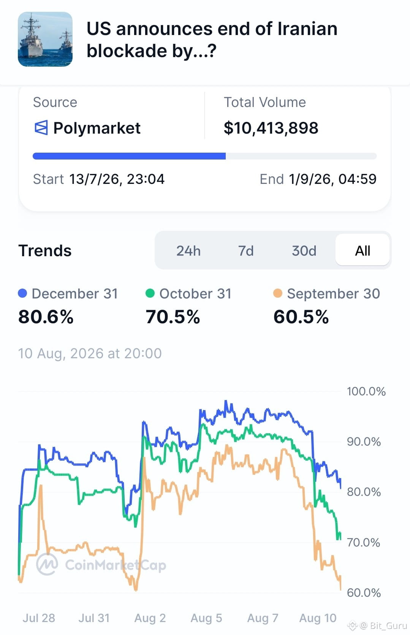Select the All trends range
Screen dimensions: 410x635
click(x=363, y=250)
